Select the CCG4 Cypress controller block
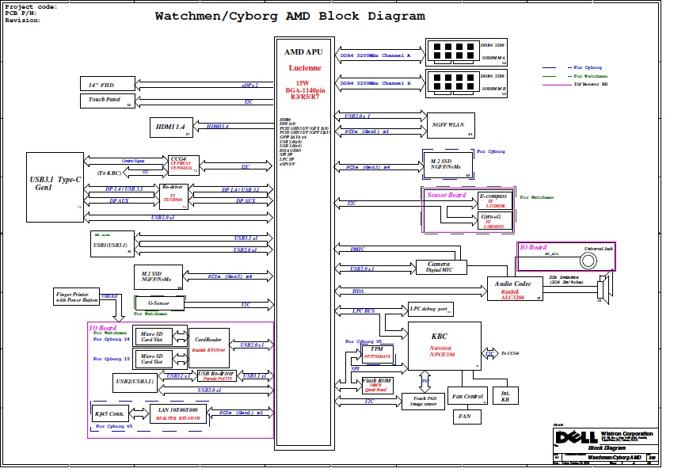This screenshot has height=476, width=674. point(184,165)
